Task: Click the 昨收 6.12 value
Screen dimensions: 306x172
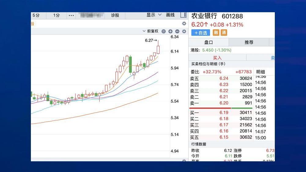Action: tap(228, 151)
